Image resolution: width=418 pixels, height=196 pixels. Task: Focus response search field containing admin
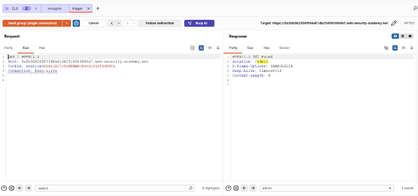point(327,188)
